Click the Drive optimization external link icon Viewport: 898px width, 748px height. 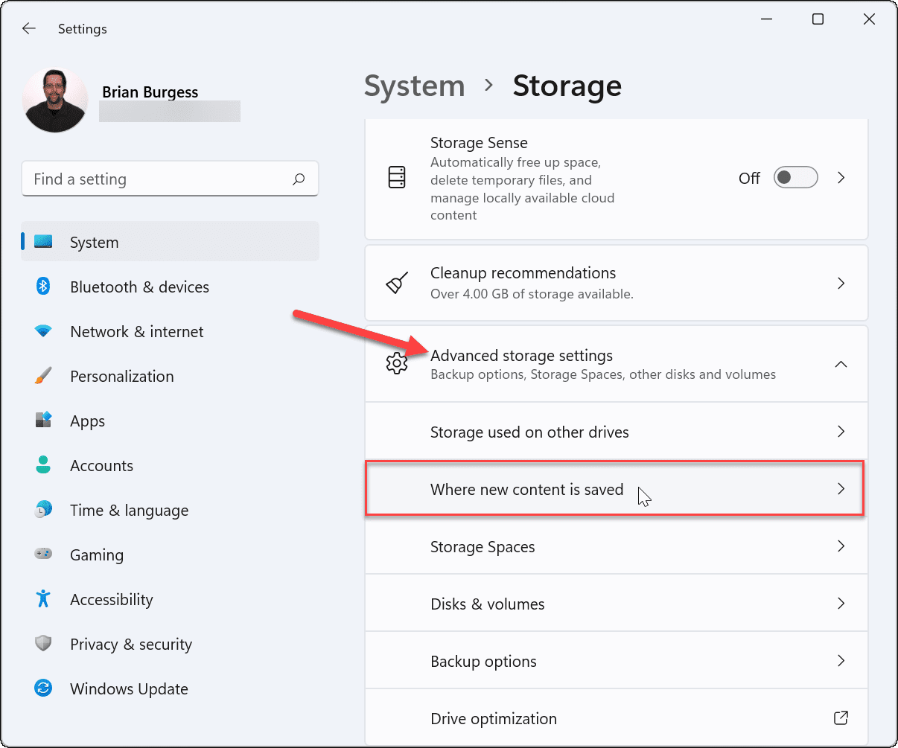click(x=841, y=718)
